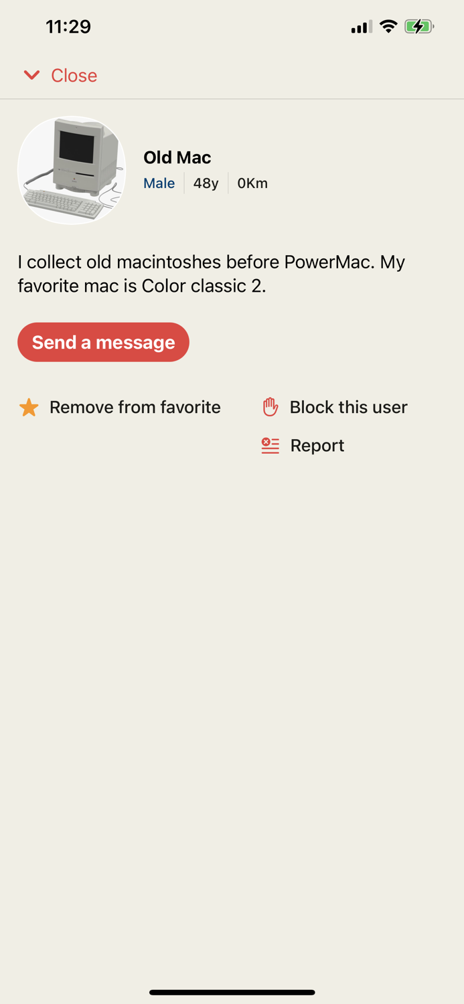Select the Report text option
464x1004 pixels.
[317, 445]
